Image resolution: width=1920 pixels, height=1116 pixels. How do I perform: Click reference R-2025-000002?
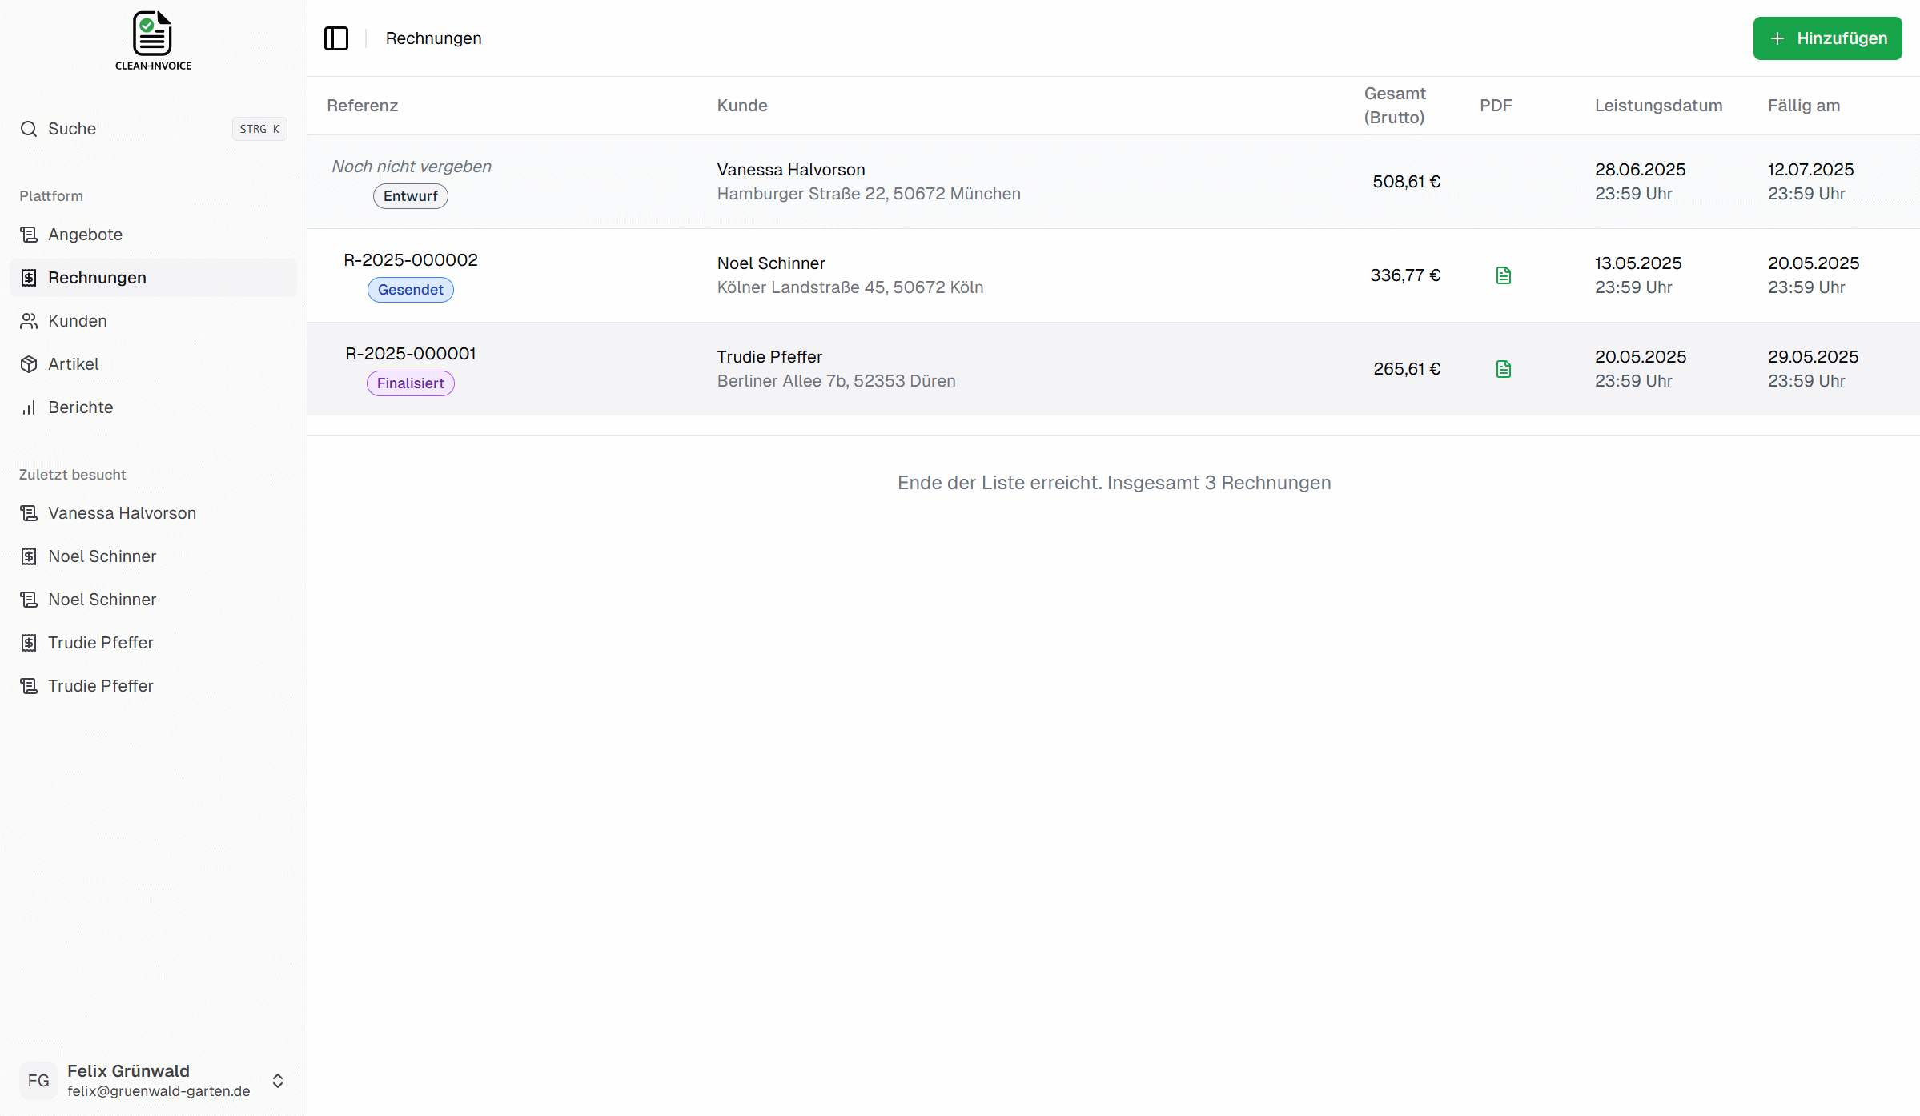[x=411, y=260]
